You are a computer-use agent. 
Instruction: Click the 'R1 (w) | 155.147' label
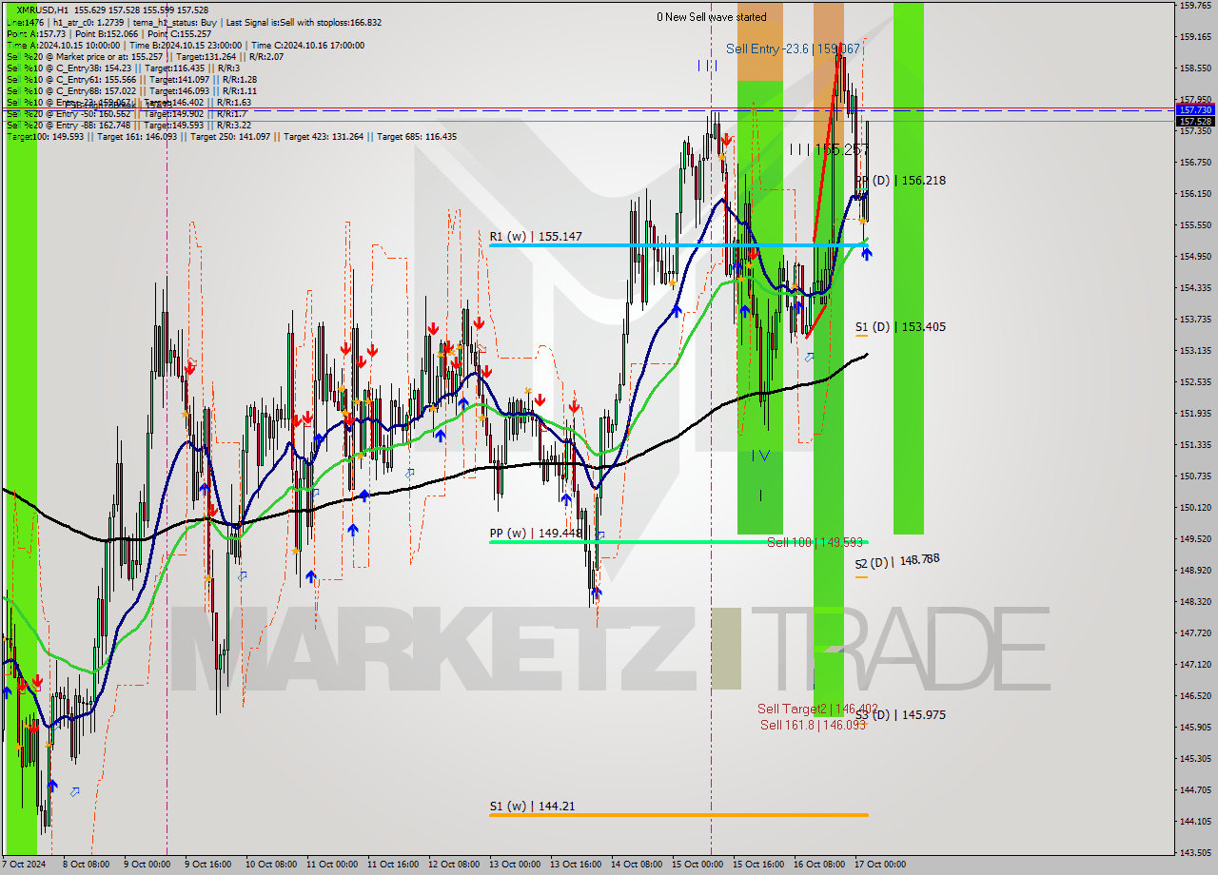coord(536,236)
